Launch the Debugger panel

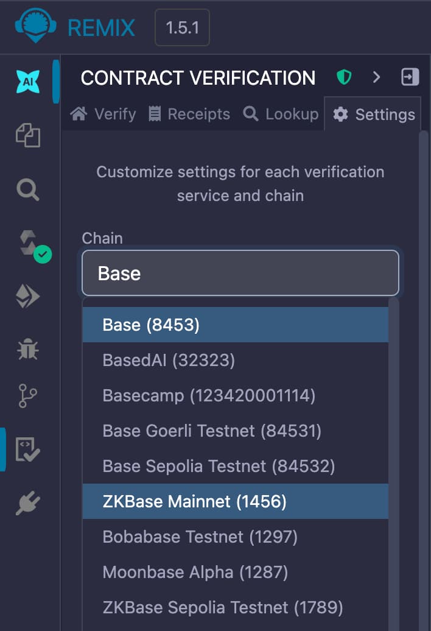click(x=27, y=349)
